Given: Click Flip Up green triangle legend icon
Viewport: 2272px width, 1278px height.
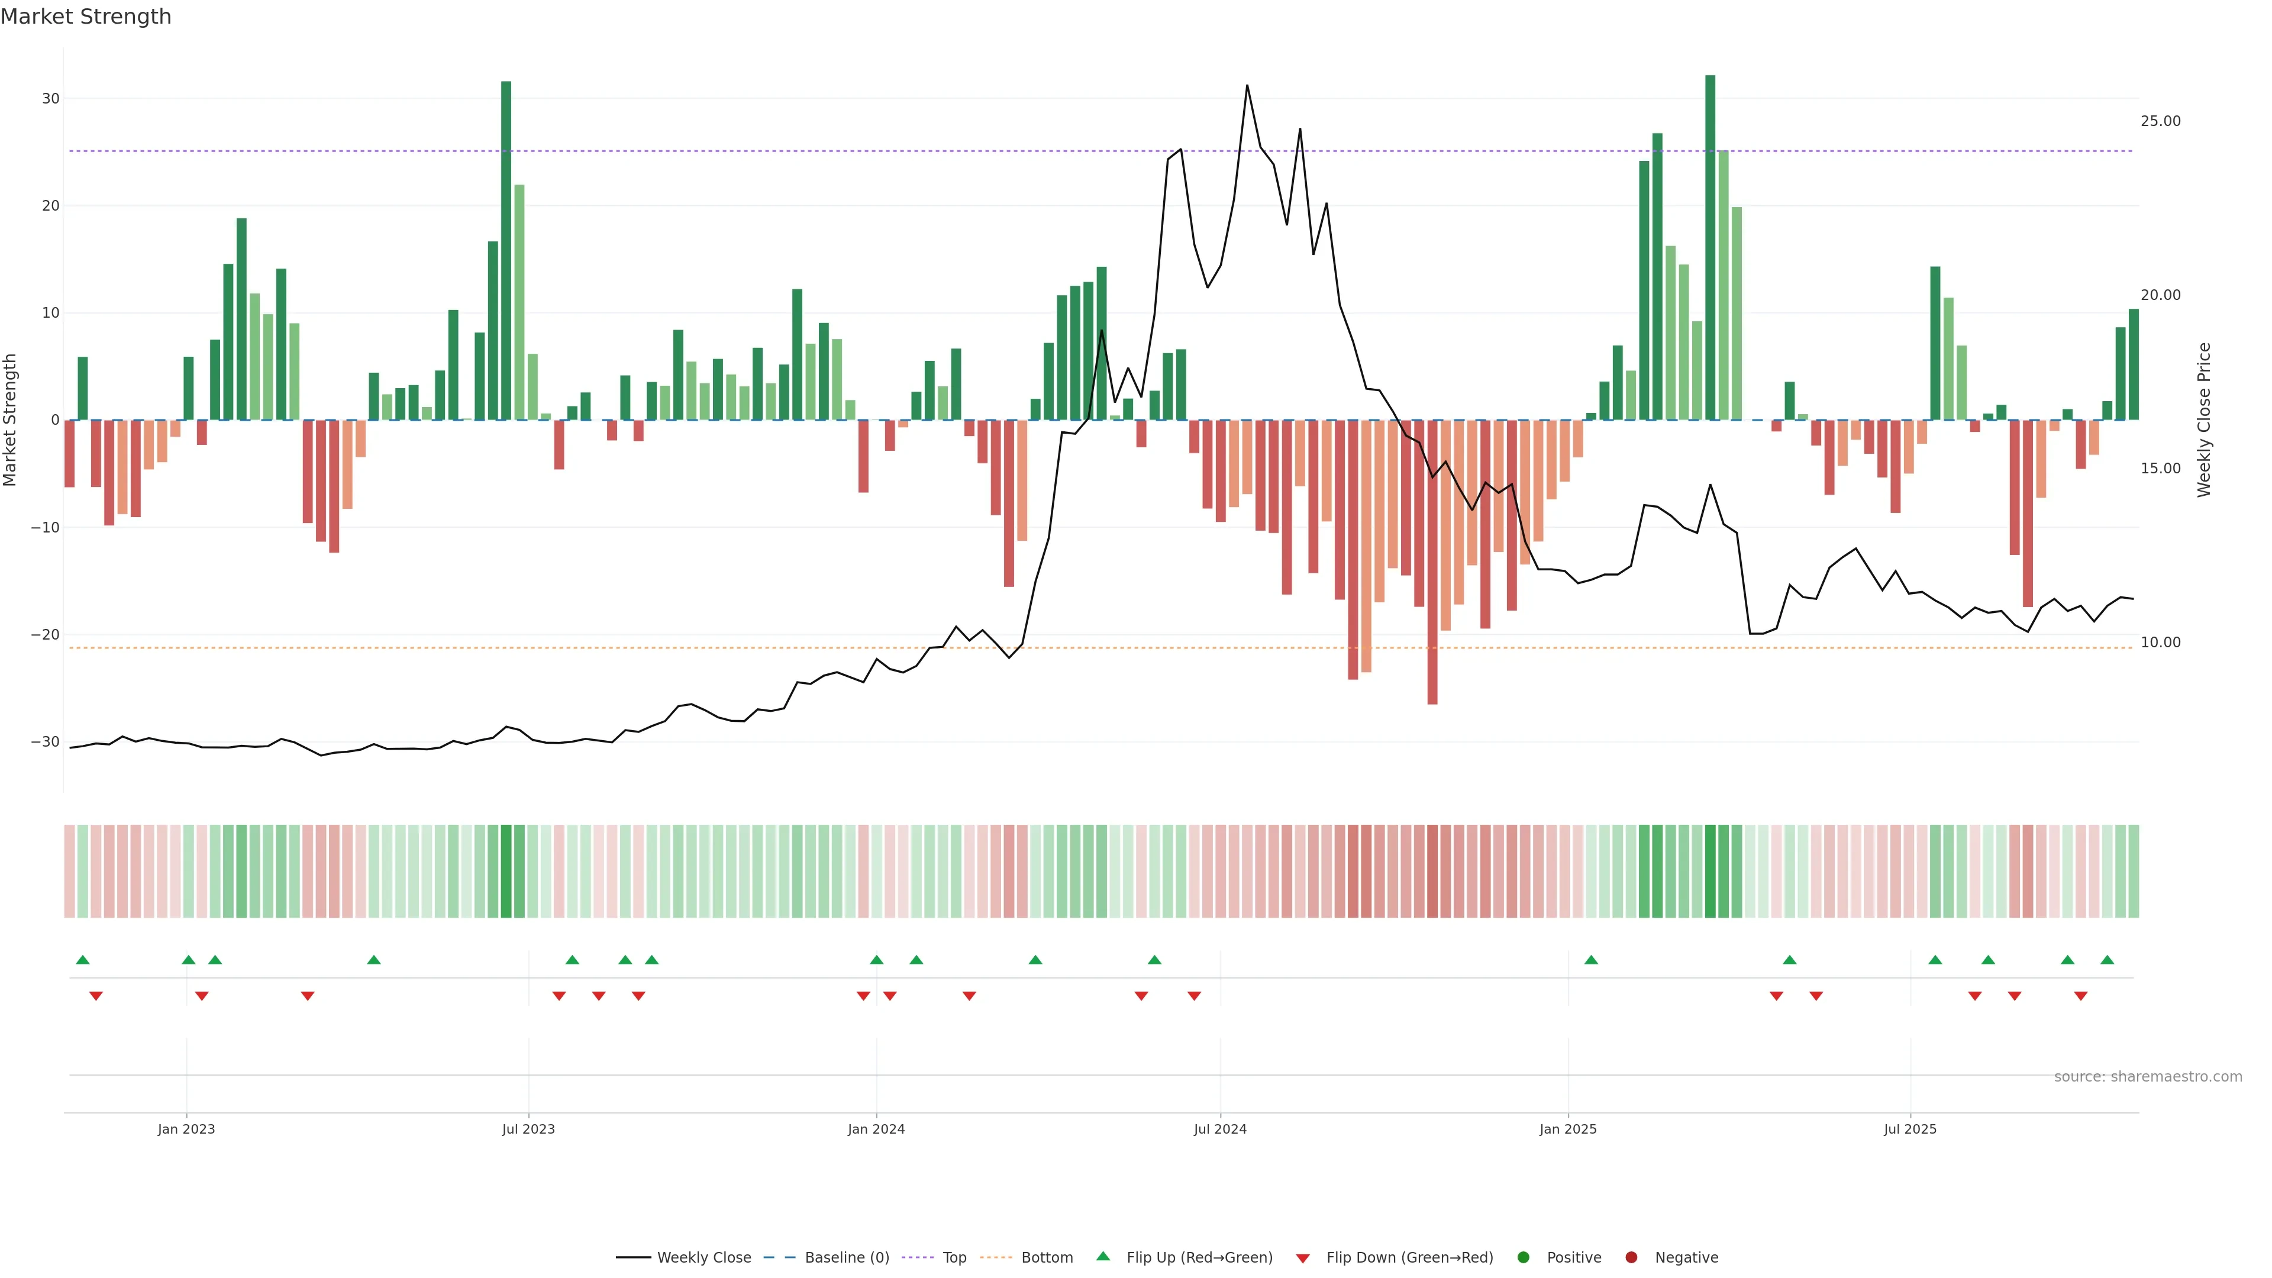Looking at the screenshot, I should coord(1102,1257).
